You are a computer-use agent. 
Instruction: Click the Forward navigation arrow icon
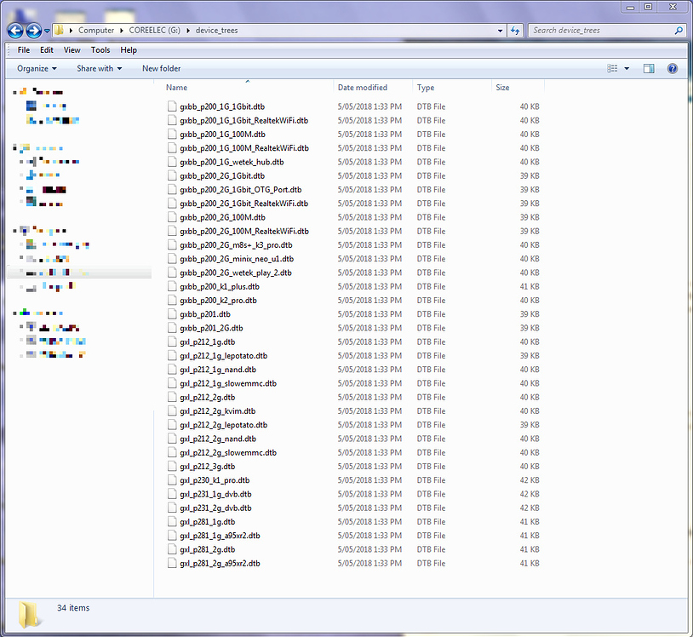(32, 30)
